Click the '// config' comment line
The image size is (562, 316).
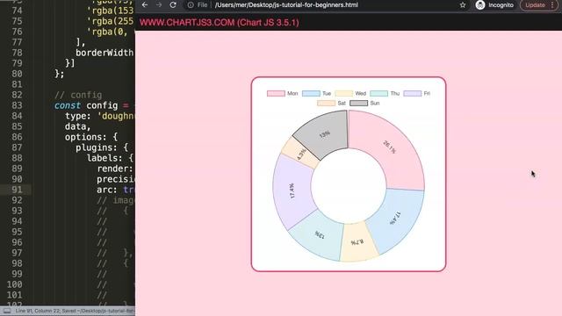click(x=78, y=95)
